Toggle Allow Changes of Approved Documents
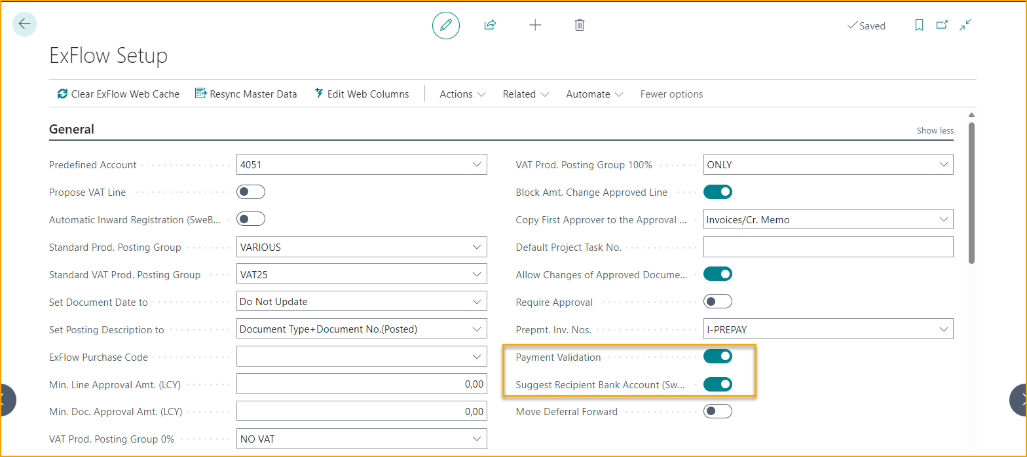The width and height of the screenshot is (1027, 457). coord(718,274)
